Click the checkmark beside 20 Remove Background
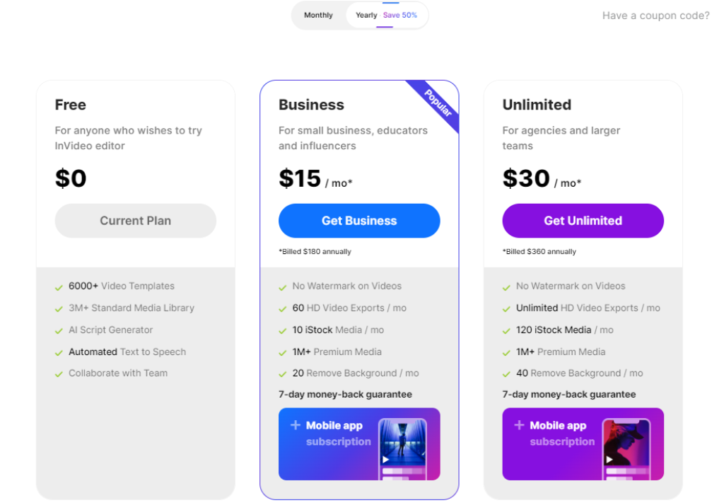The width and height of the screenshot is (724, 503). click(283, 373)
